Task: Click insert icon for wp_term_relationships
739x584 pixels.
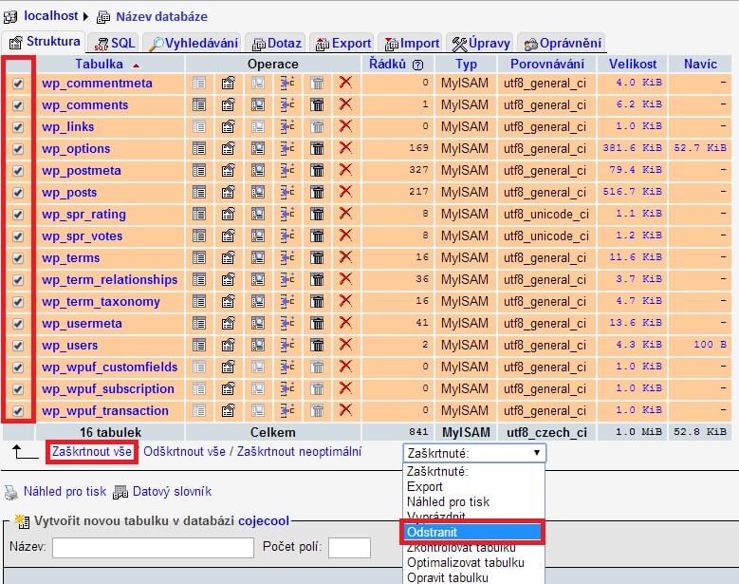Action: click(287, 279)
